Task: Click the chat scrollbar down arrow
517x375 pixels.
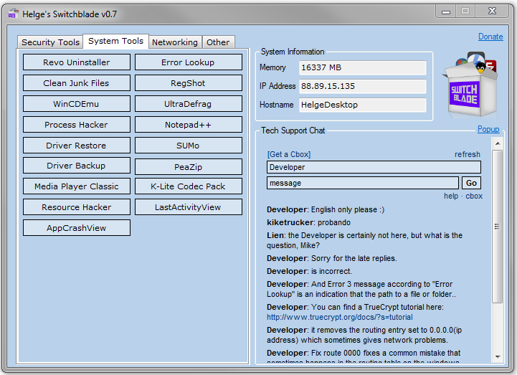Action: tap(498, 357)
